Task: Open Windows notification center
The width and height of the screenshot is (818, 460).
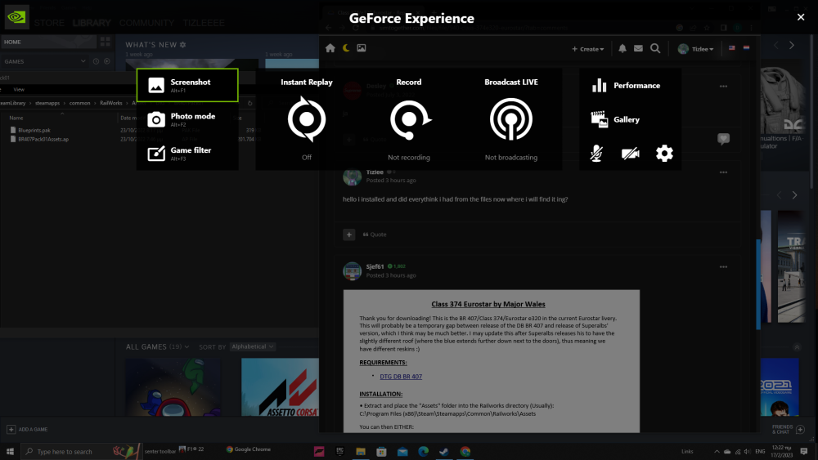Action: click(x=804, y=451)
